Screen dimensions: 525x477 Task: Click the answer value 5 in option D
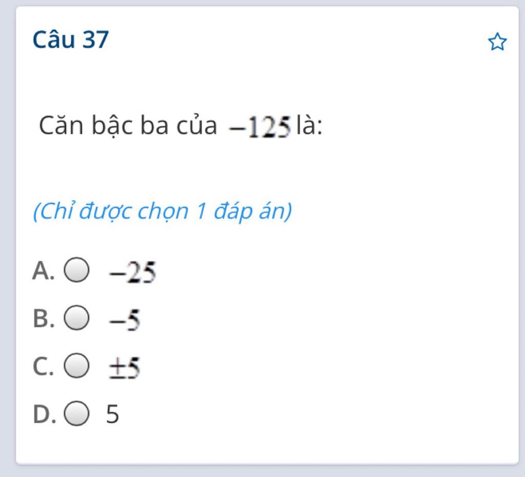(113, 414)
